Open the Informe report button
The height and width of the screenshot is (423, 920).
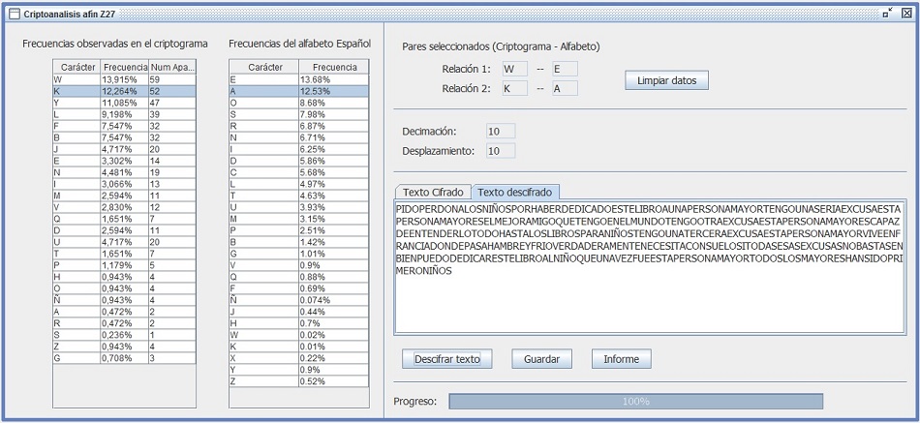pyautogui.click(x=621, y=359)
